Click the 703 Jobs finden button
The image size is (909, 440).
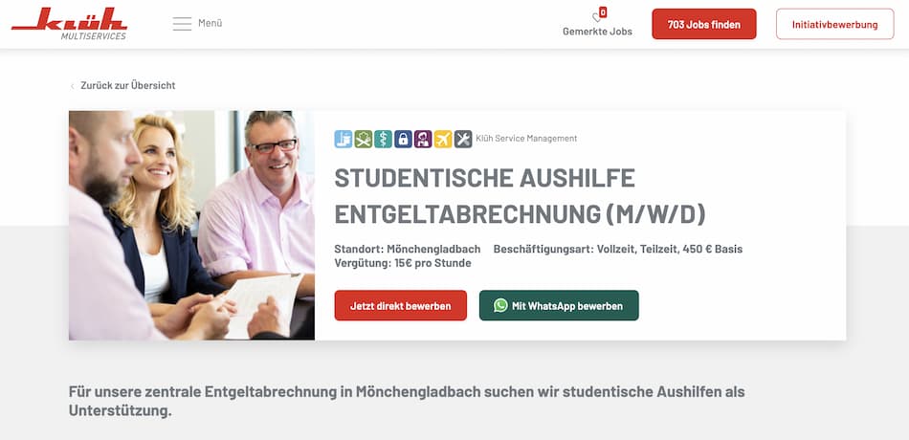704,24
